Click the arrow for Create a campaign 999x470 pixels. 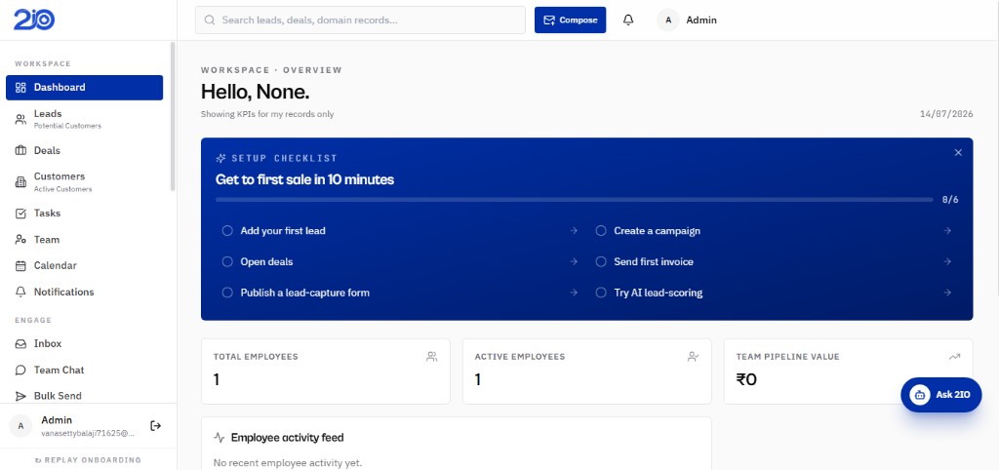pos(947,230)
